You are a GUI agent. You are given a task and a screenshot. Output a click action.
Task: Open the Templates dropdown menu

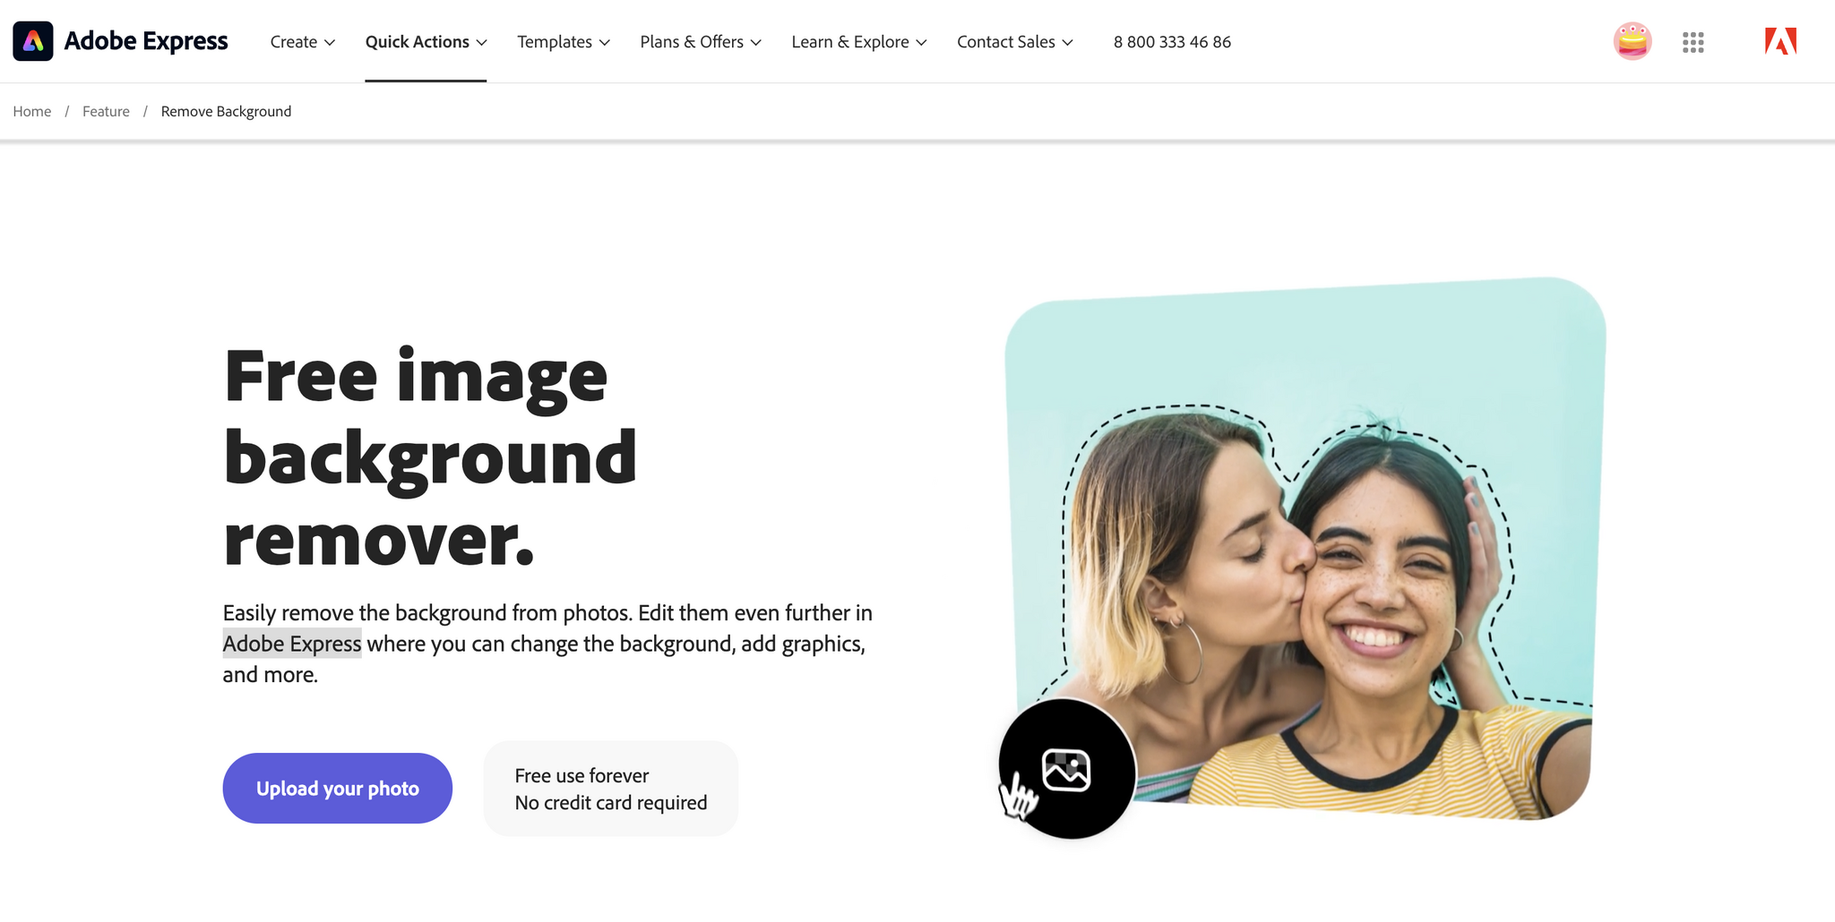pyautogui.click(x=564, y=42)
